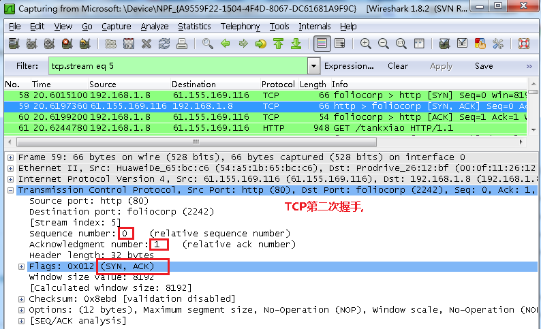Select Destination port: foliocorp (2242) line
The height and width of the screenshot is (329, 541).
click(121, 212)
